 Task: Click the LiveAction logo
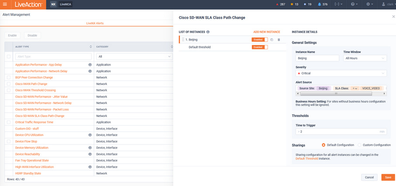coord(28,4)
